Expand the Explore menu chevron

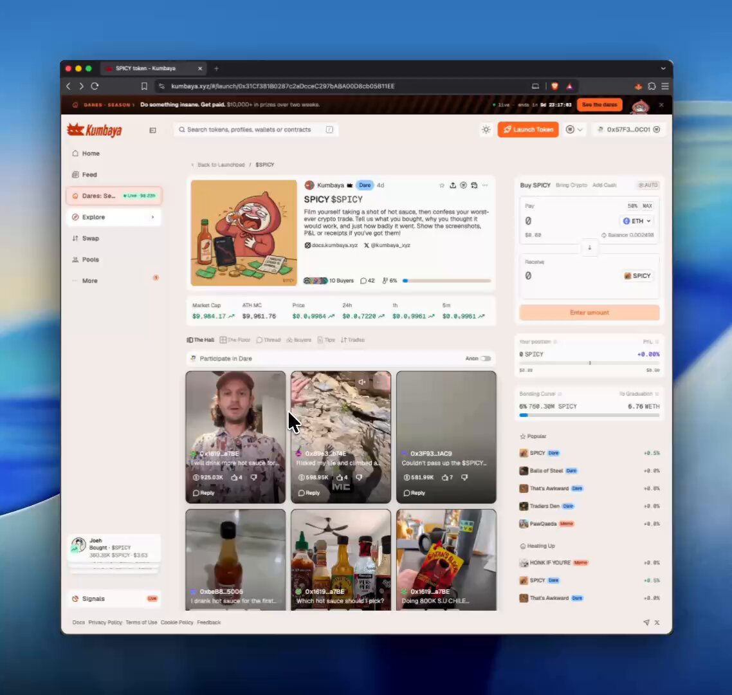(152, 218)
